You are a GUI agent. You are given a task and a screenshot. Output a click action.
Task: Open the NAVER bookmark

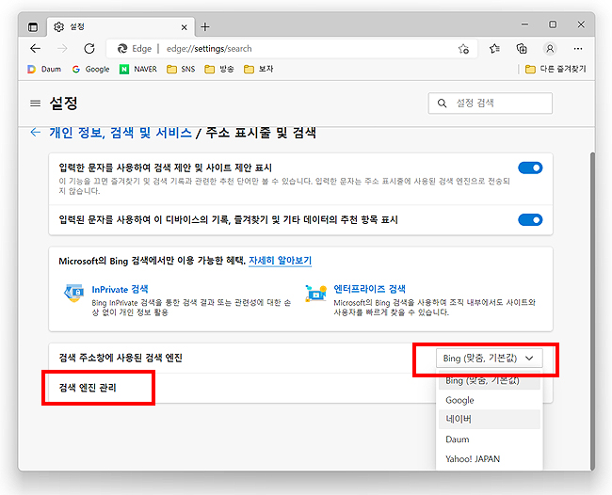[x=138, y=69]
